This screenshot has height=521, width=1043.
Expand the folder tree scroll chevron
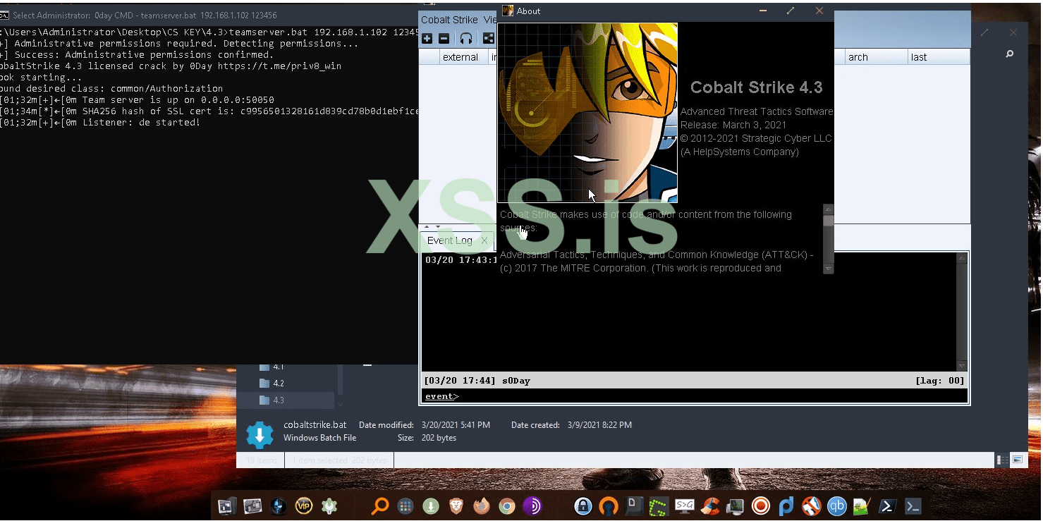point(341,404)
